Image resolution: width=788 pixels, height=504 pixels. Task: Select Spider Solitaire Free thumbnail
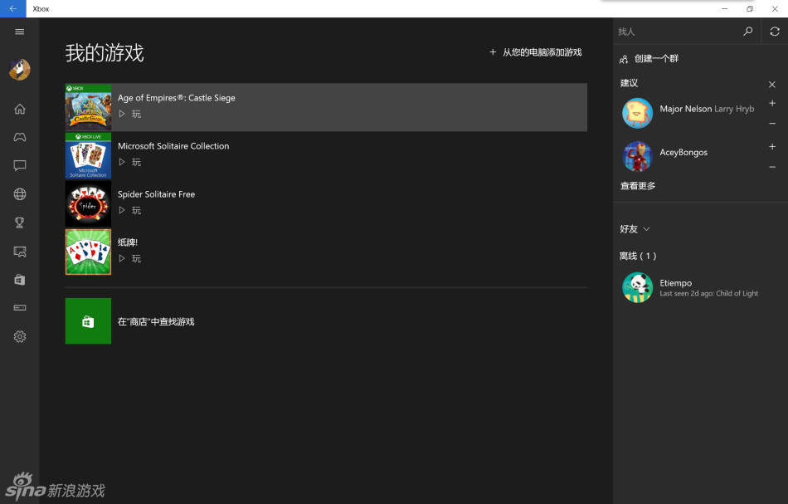(x=88, y=204)
